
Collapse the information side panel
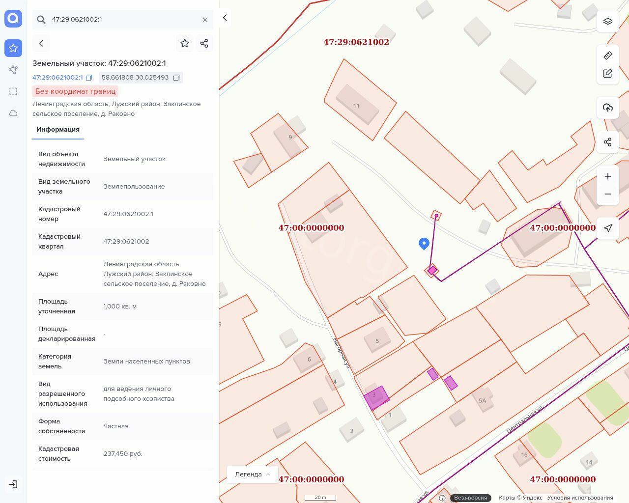coord(225,18)
